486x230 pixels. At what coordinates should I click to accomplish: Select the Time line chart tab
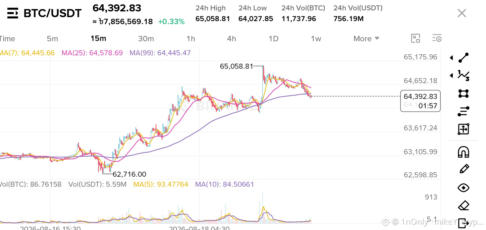point(7,39)
